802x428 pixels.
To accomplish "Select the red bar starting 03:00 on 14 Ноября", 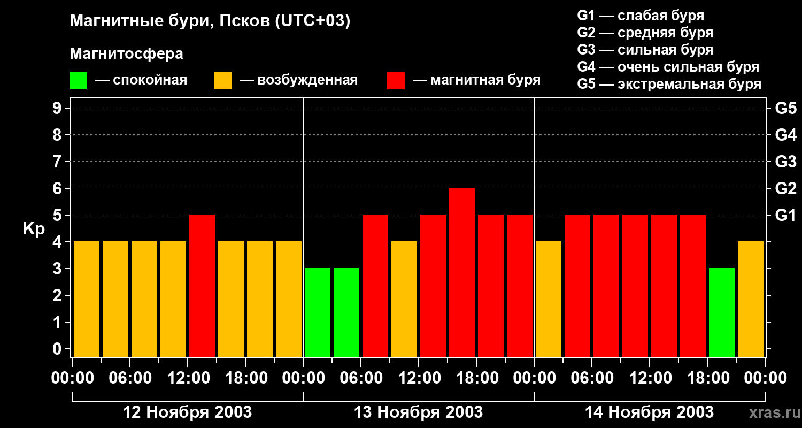I will (577, 286).
